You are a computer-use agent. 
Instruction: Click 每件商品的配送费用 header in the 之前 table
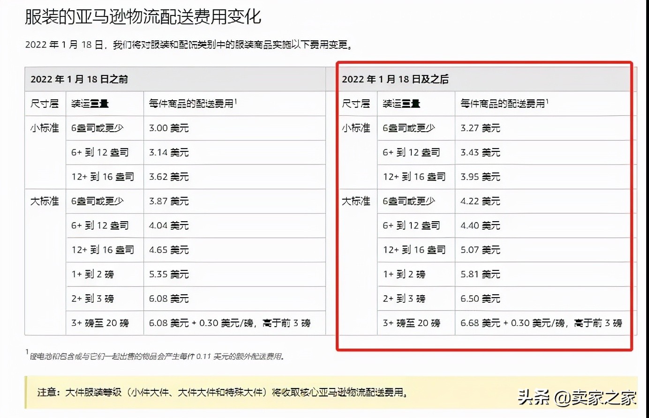click(x=192, y=103)
